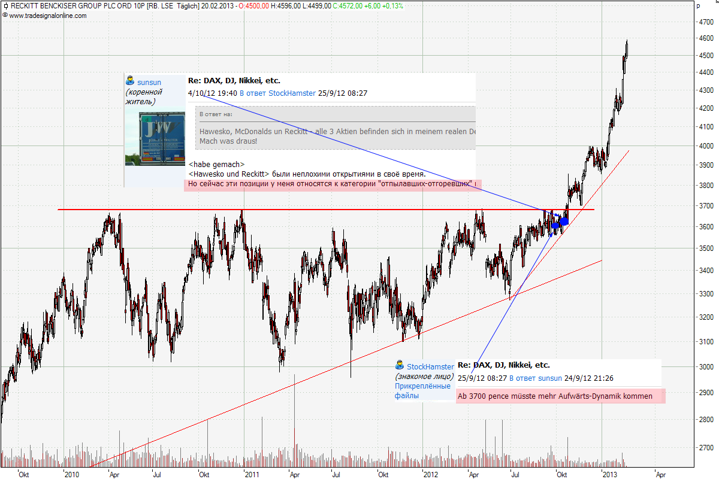Click the 2011 year label on the time axis

(x=251, y=474)
